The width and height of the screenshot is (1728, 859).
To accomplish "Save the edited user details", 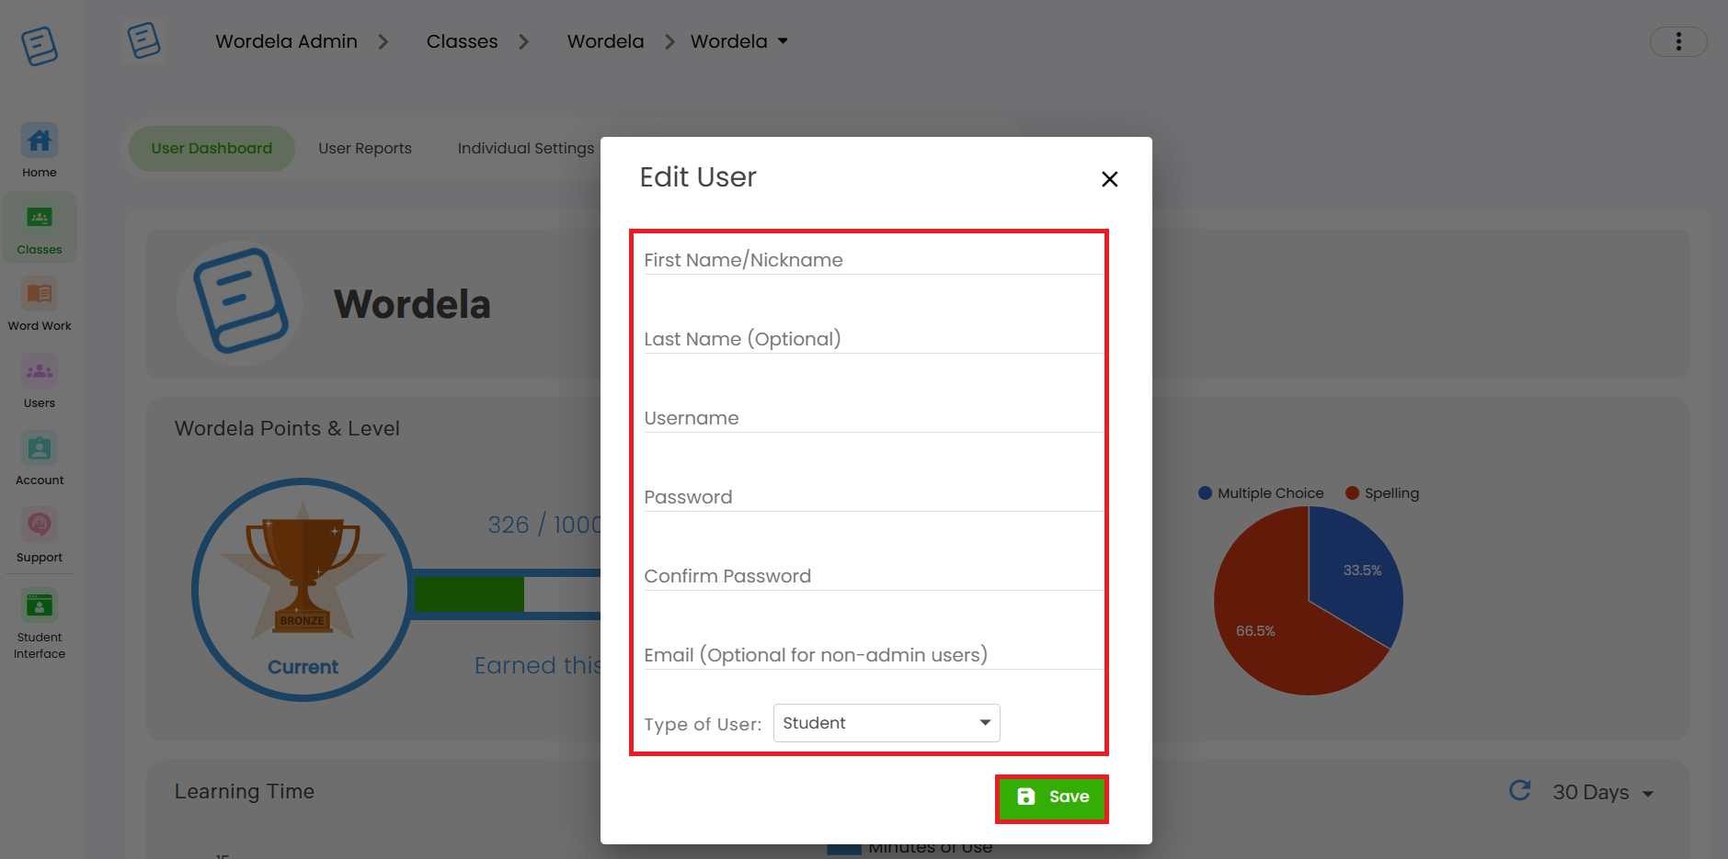I will pyautogui.click(x=1052, y=797).
